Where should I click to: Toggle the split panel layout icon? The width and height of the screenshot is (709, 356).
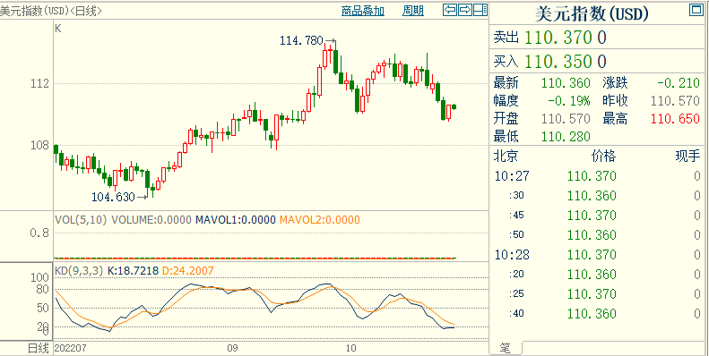tap(480, 10)
